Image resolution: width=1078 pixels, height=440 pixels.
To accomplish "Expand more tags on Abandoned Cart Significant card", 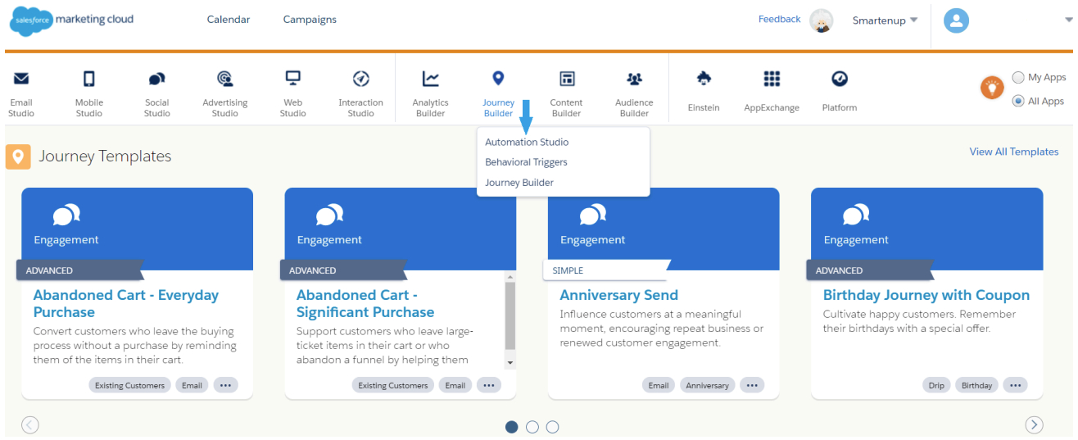I will pos(489,385).
